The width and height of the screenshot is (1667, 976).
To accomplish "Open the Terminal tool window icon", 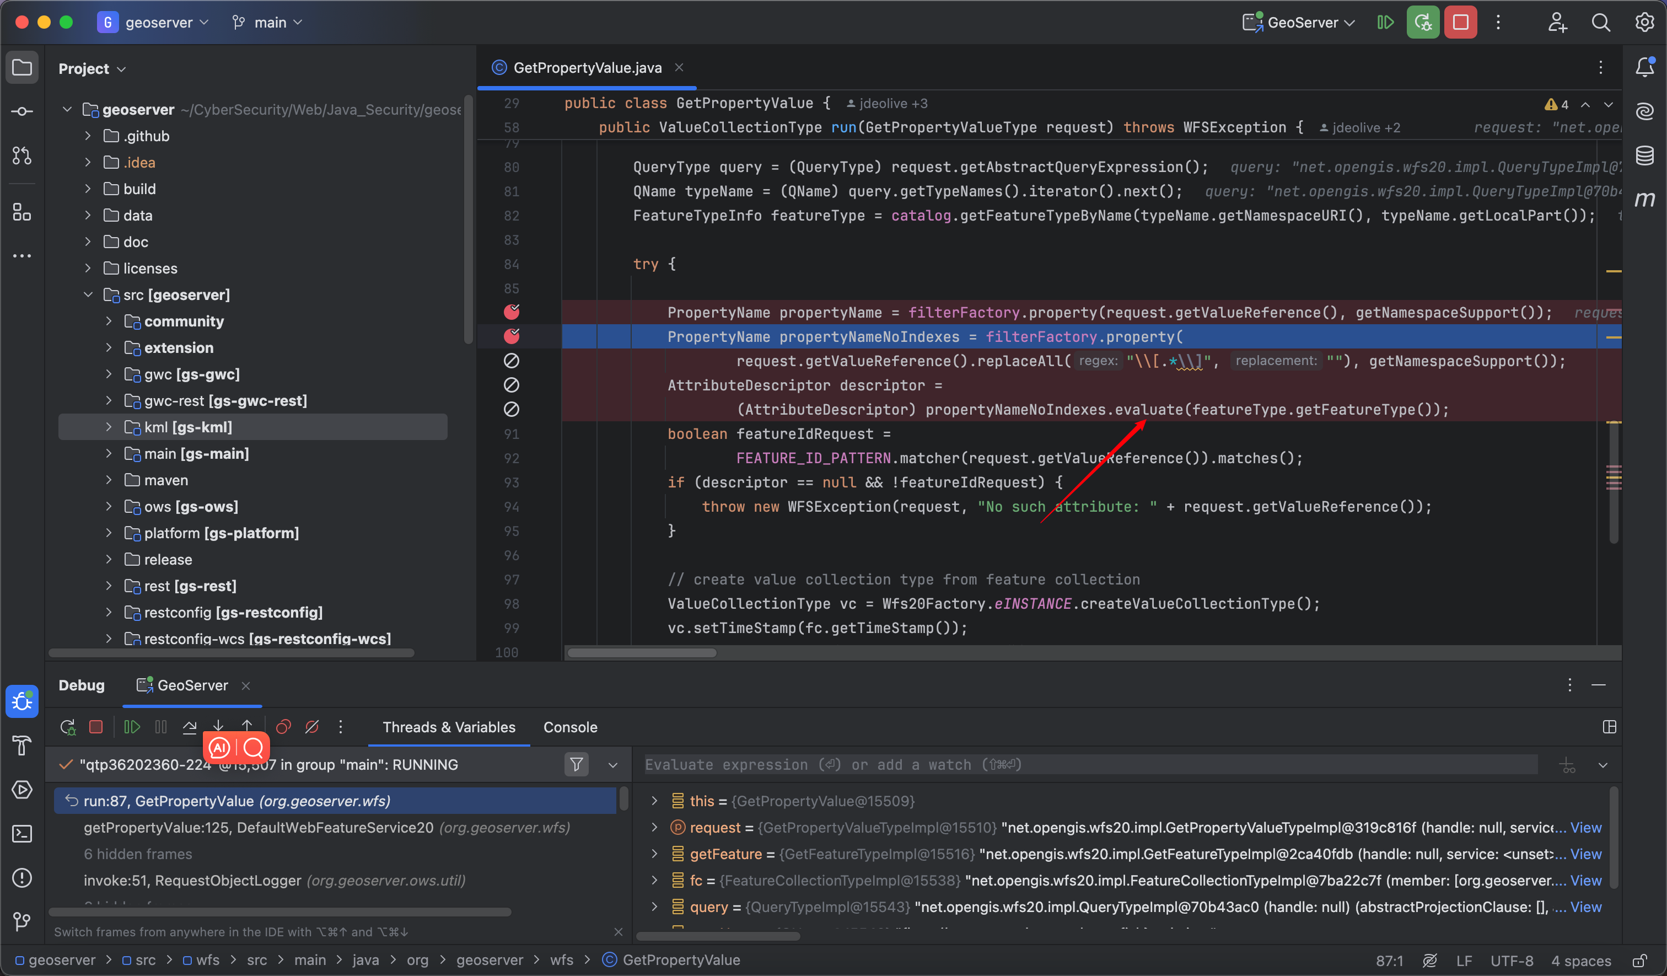I will (22, 833).
